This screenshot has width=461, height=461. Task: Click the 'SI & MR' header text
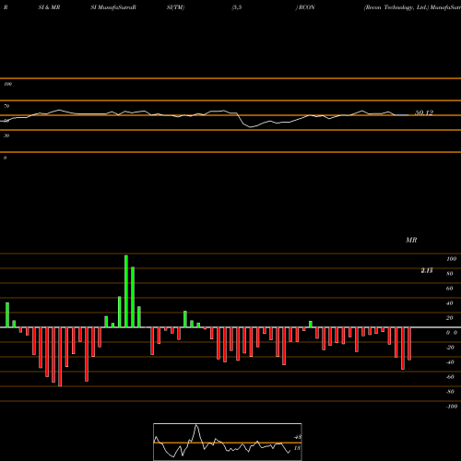pos(49,7)
